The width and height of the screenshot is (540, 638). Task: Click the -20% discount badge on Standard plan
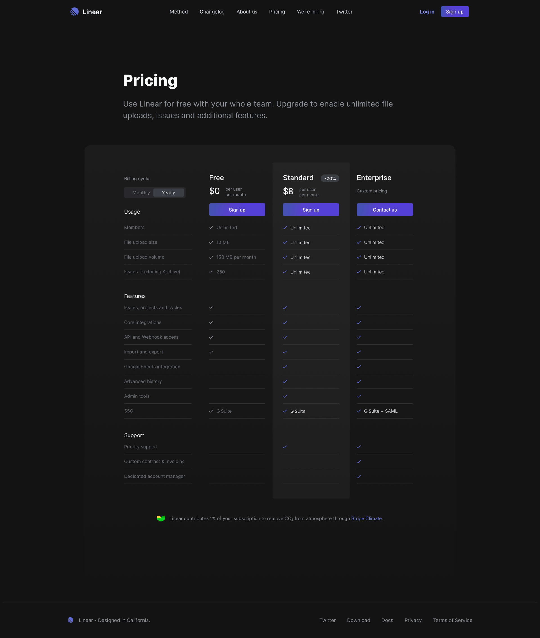tap(329, 178)
